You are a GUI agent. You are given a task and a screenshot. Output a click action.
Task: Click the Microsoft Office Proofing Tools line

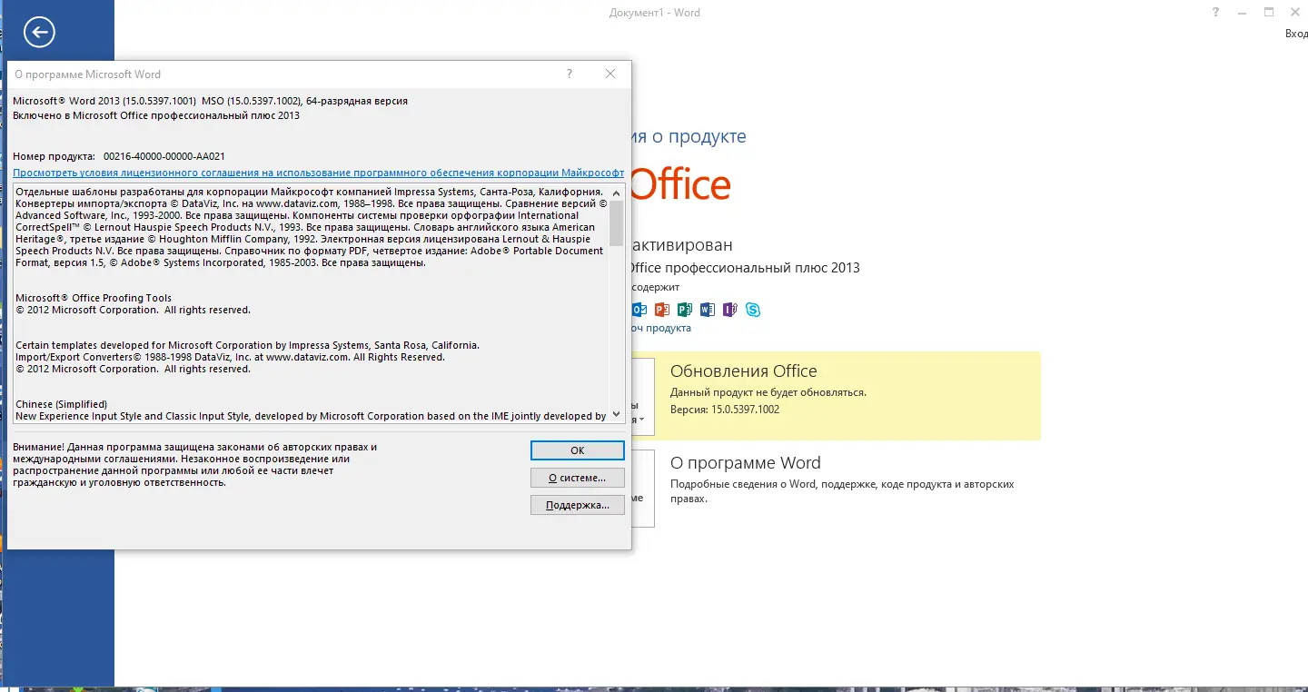[x=94, y=298]
